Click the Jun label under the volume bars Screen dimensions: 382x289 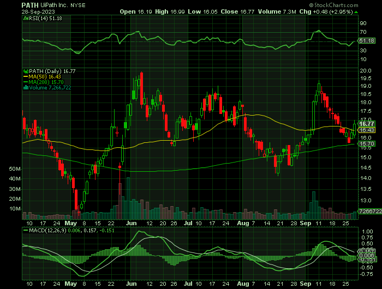(132, 223)
